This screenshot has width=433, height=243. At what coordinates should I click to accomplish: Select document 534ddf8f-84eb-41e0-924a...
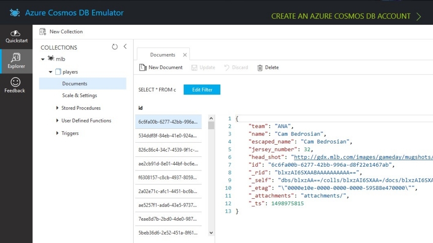168,135
